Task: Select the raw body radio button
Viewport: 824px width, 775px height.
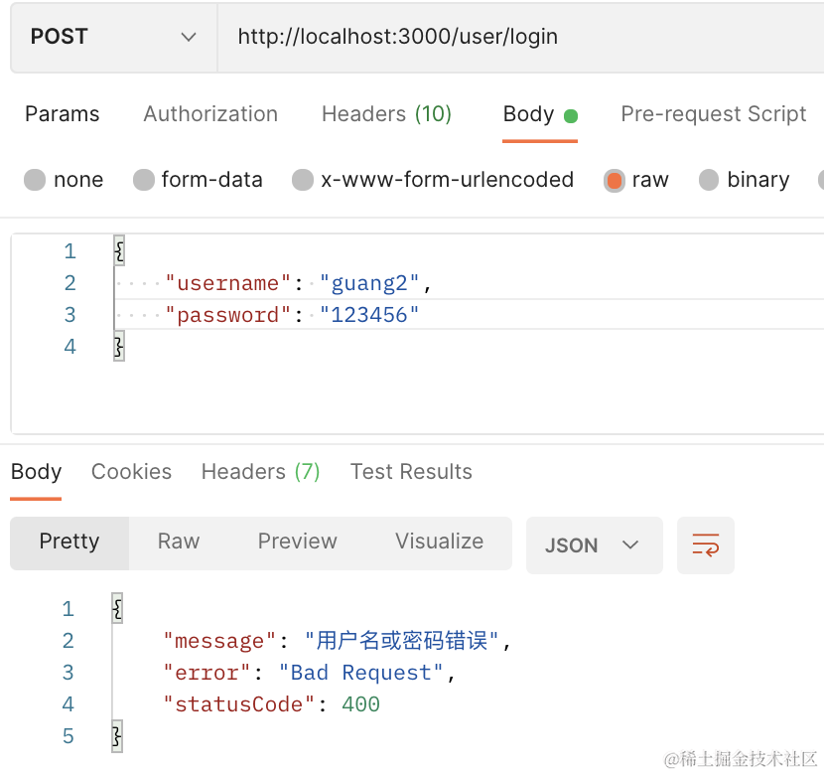Action: click(x=615, y=180)
